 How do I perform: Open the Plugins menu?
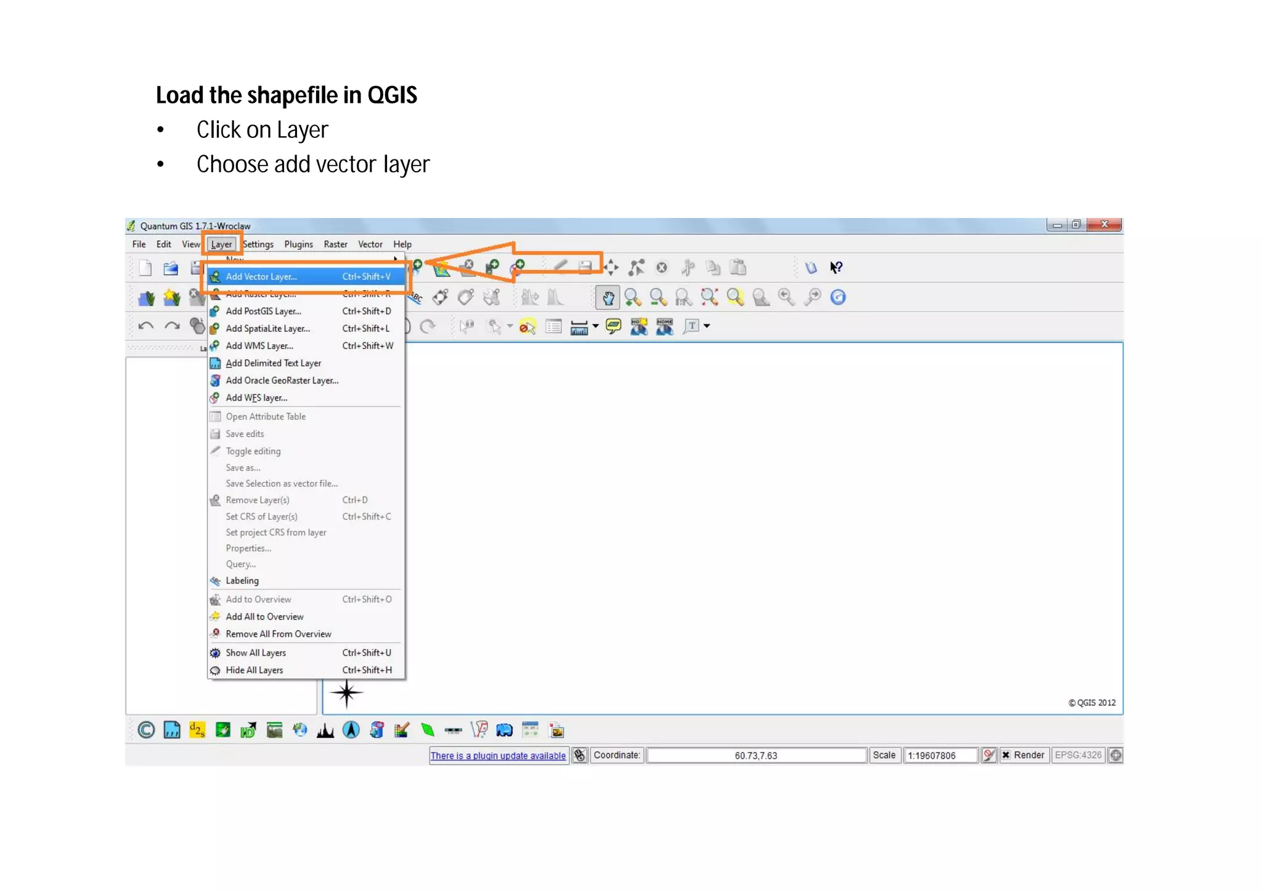[x=299, y=244]
